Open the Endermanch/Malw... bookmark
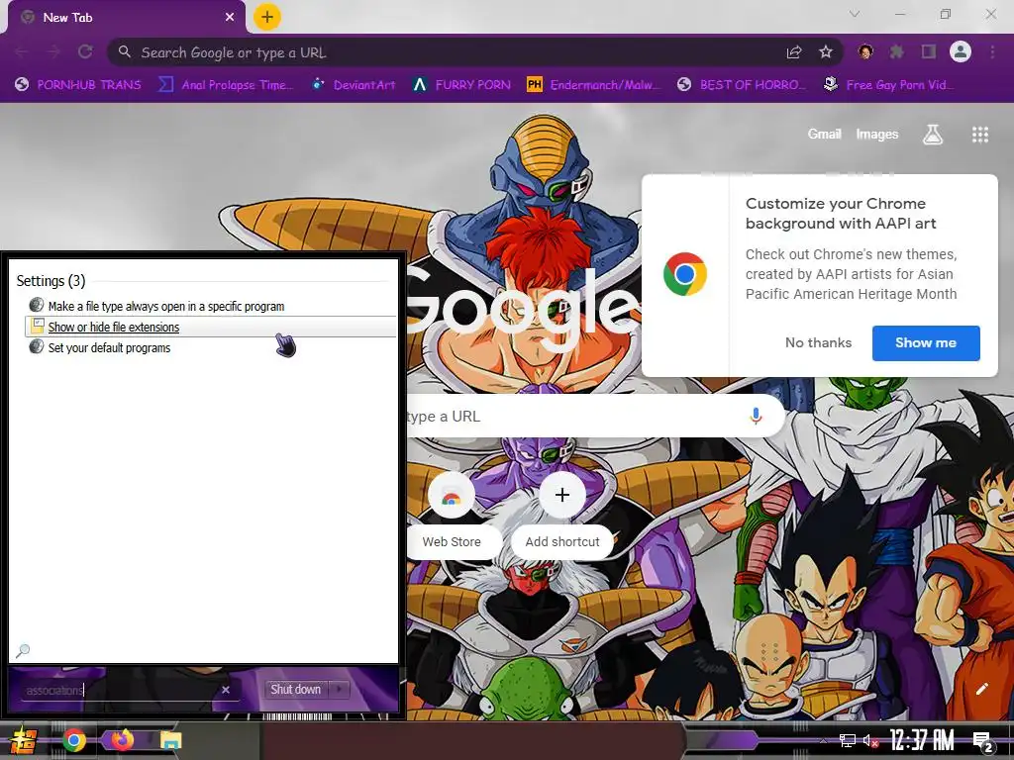 (x=594, y=85)
